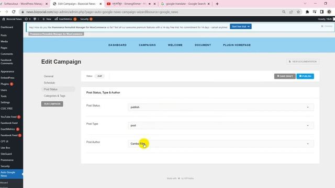The height and width of the screenshot is (188, 335).
Task: Click the RUN CAMPAIGN button
Action: pyautogui.click(x=52, y=104)
